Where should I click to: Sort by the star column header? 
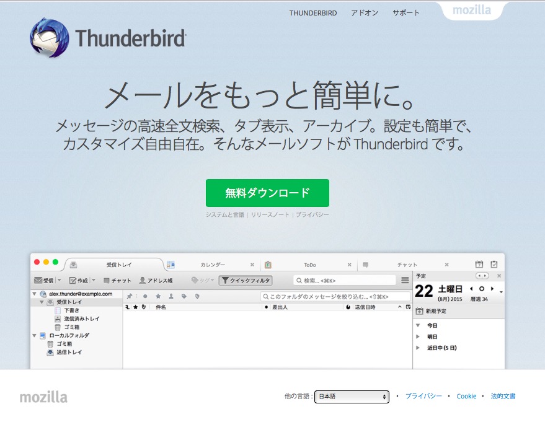click(136, 307)
